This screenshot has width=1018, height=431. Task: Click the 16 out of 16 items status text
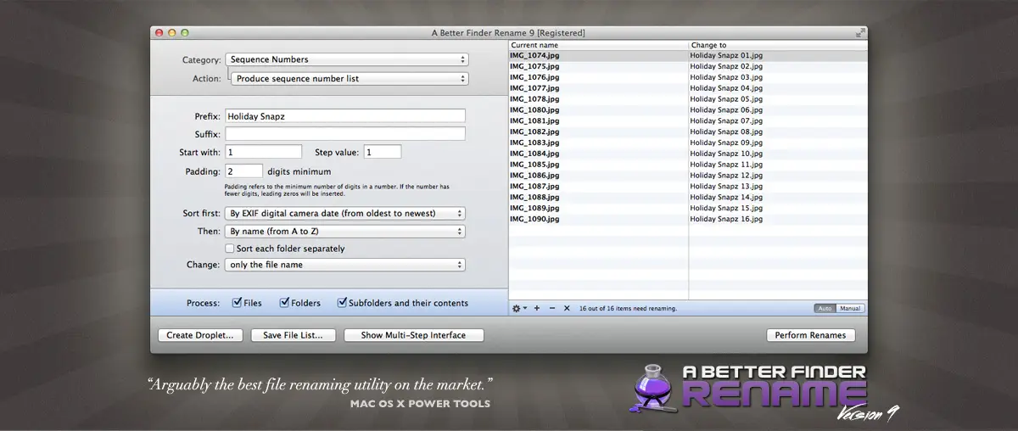(x=628, y=309)
